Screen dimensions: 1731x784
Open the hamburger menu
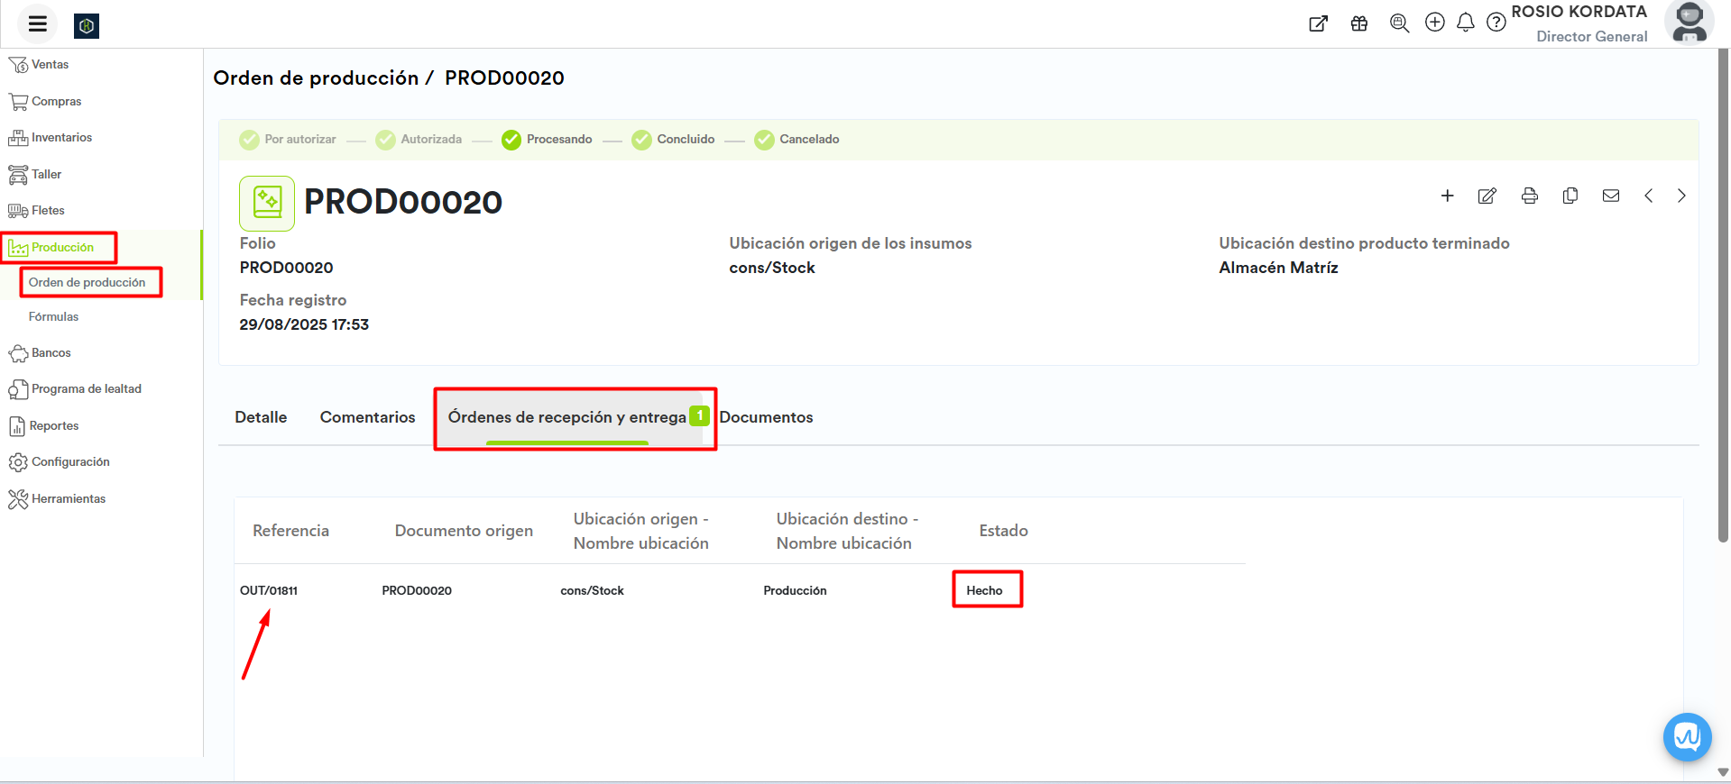[x=37, y=24]
